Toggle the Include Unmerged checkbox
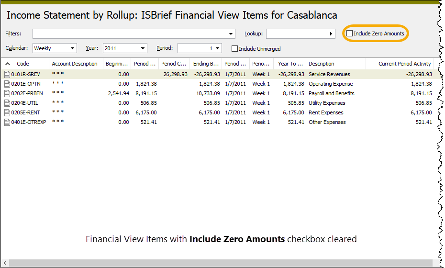445x268 pixels. pyautogui.click(x=234, y=49)
